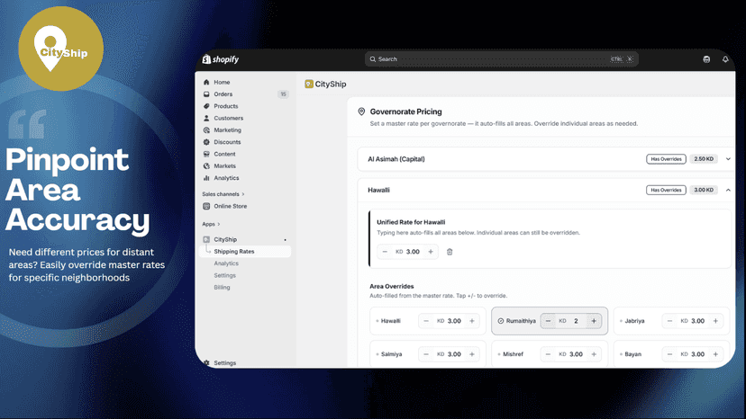Open the notifications bell icon

pyautogui.click(x=725, y=59)
